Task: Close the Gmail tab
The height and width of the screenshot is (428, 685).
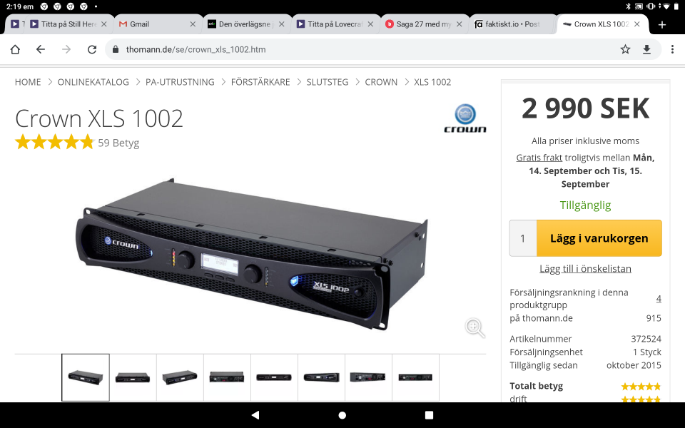Action: (x=193, y=24)
